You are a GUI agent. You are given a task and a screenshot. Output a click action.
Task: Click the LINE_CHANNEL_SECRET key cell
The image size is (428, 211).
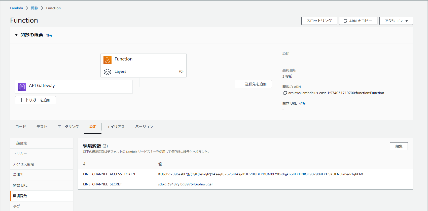point(102,184)
